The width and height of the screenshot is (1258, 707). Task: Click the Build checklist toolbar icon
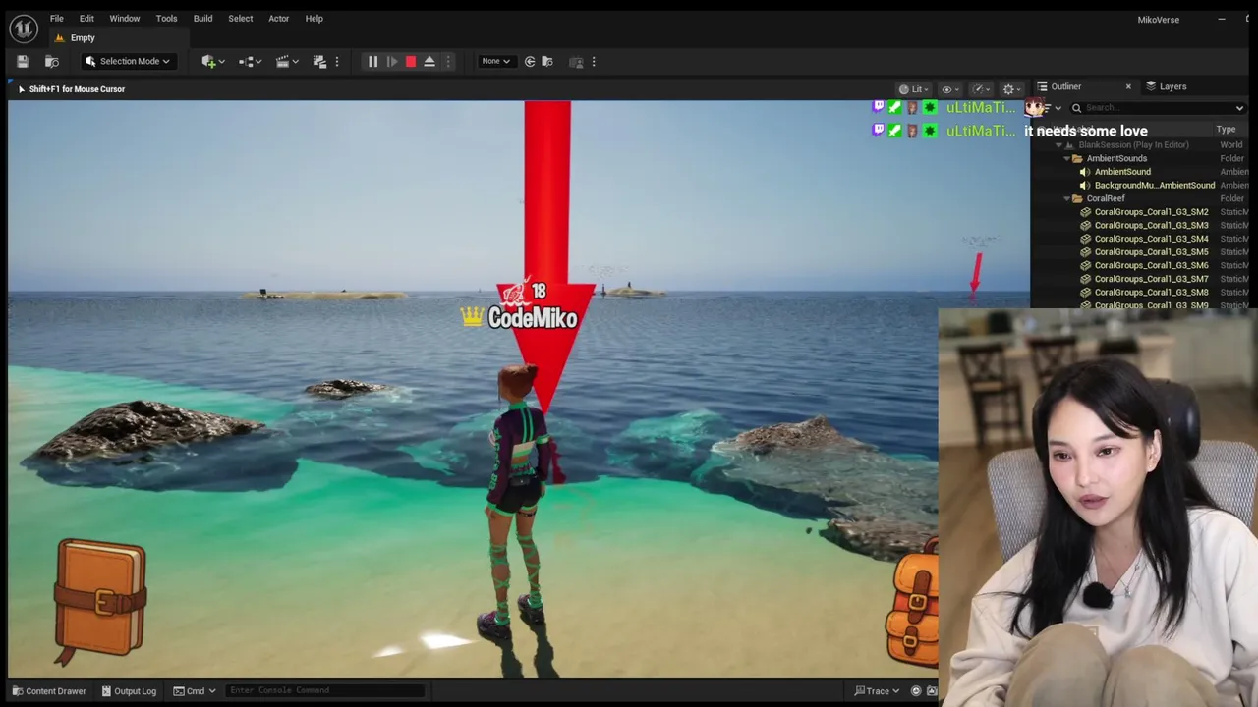click(x=319, y=62)
